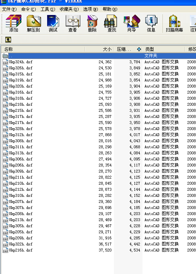This screenshot has width=196, height=274.
Task: Click packed size value 4,442
Action: pos(135,244)
